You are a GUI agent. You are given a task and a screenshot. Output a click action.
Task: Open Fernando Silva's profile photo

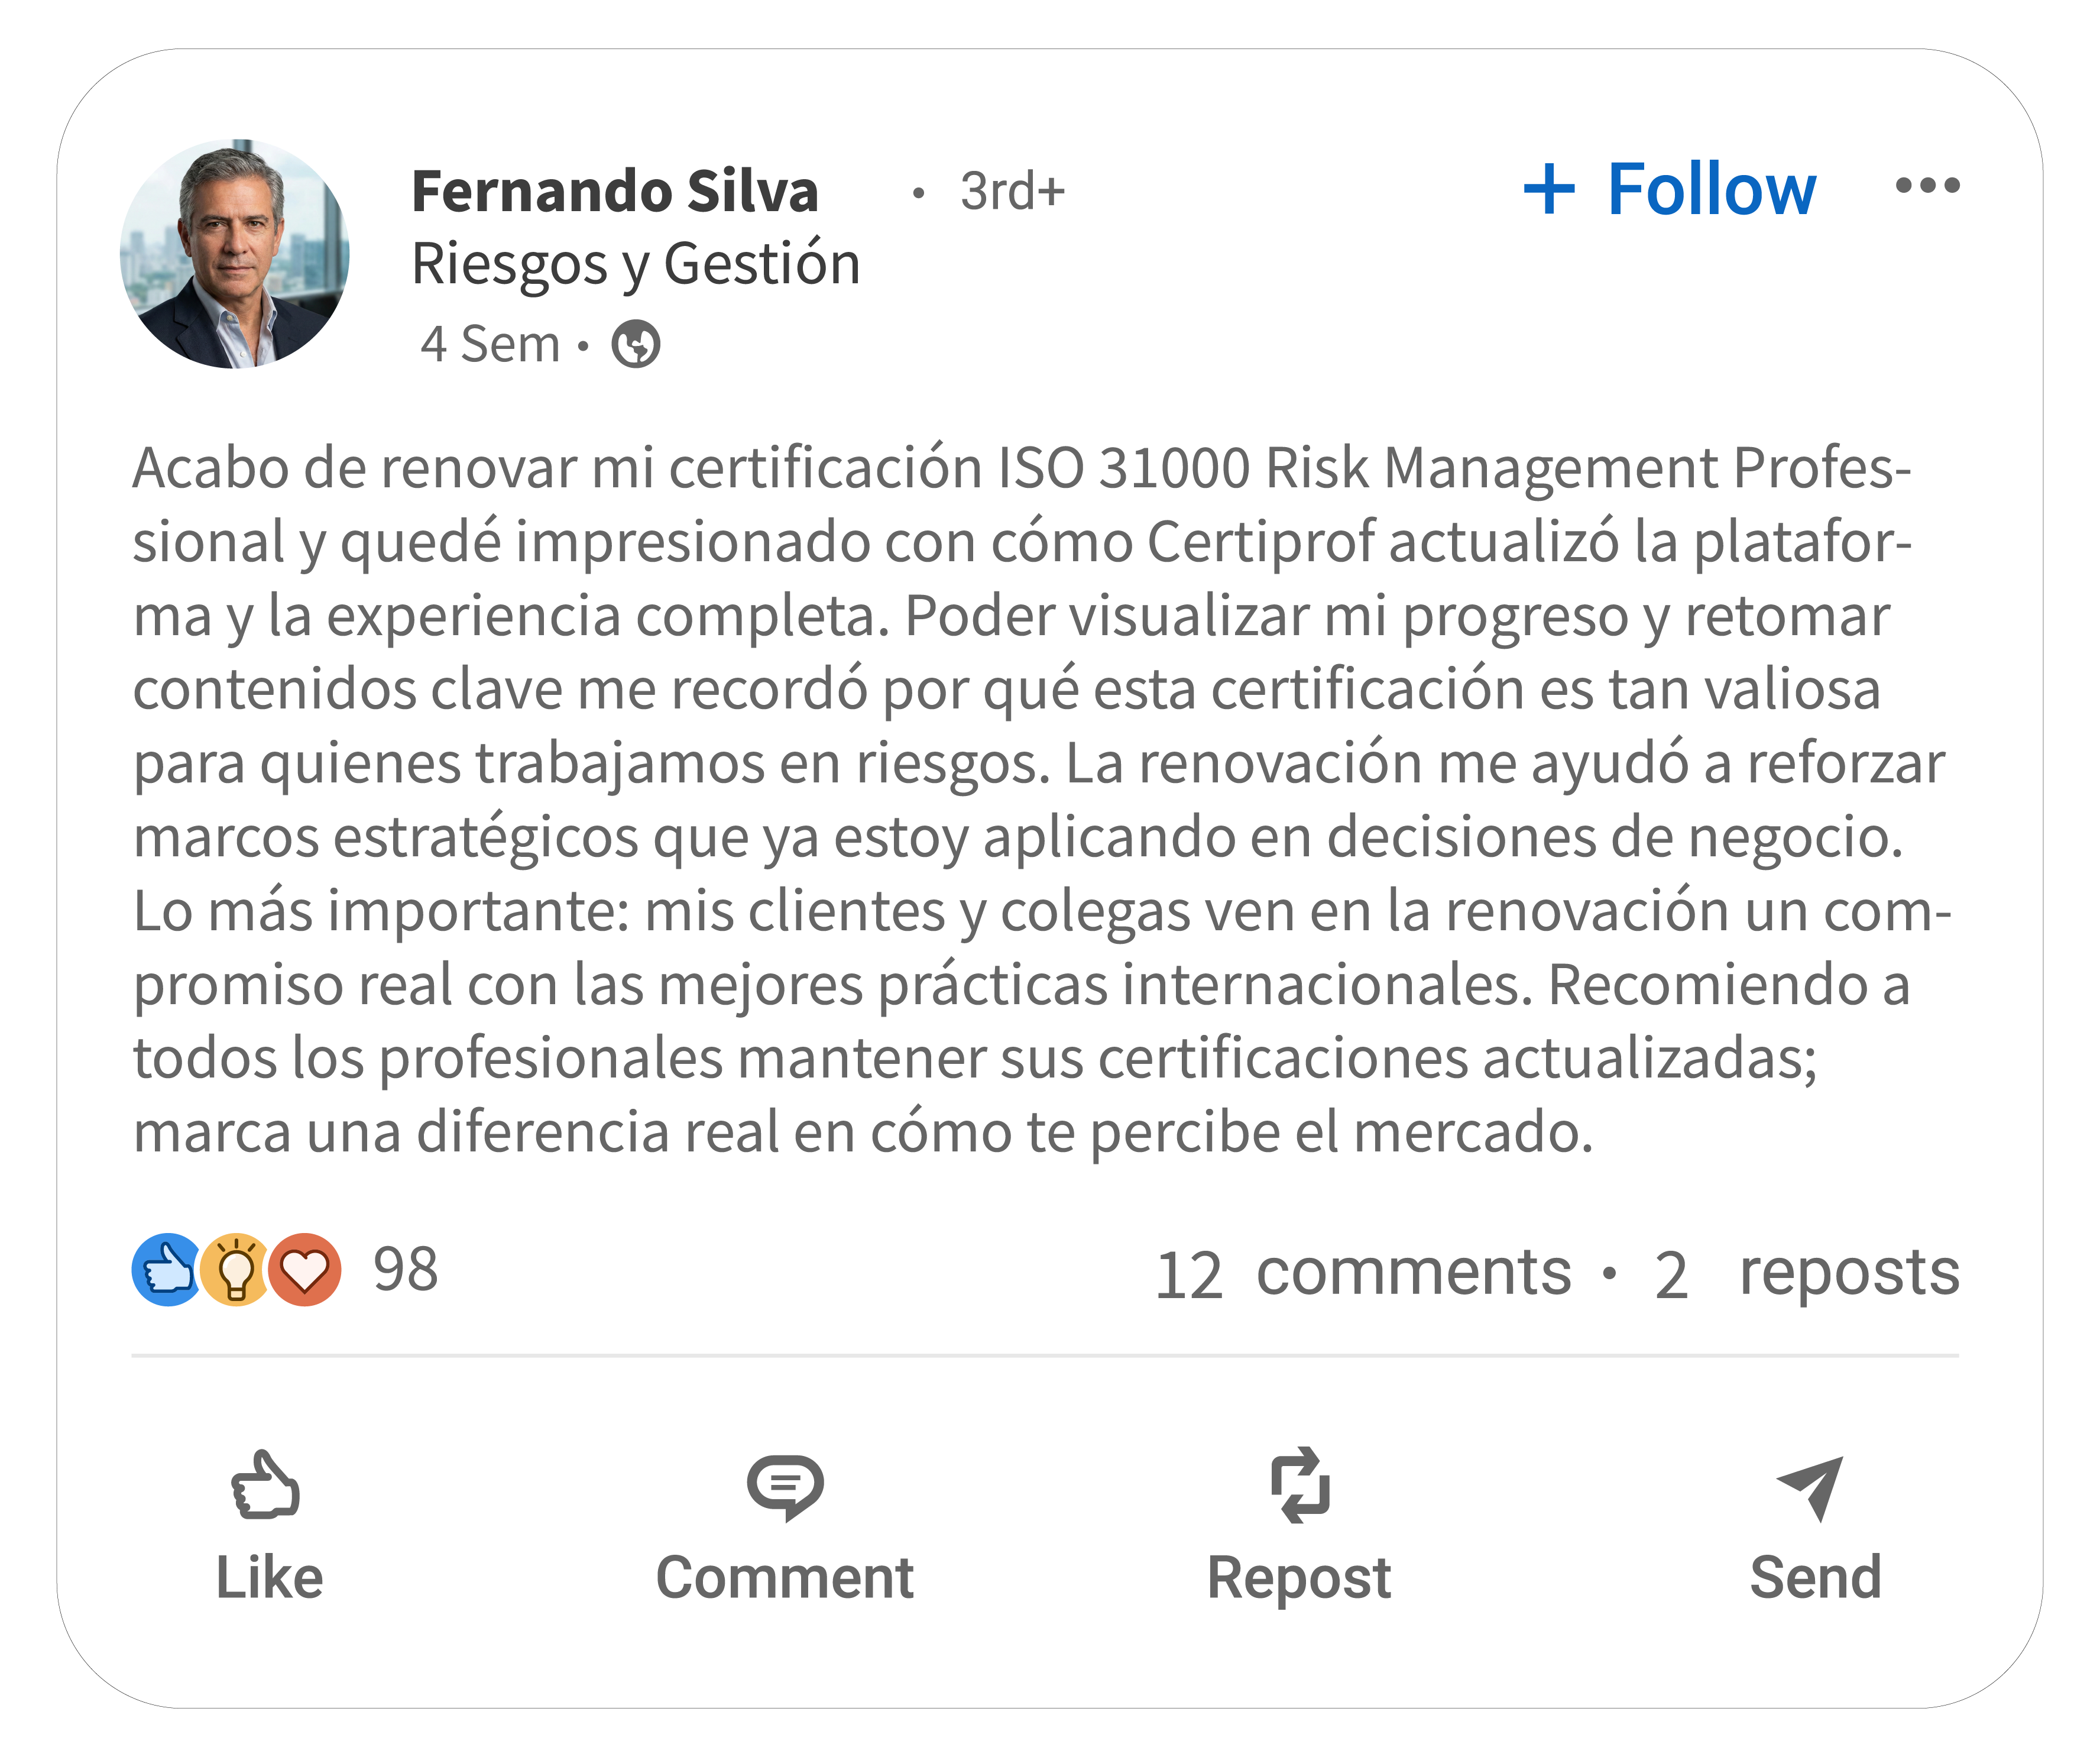235,254
